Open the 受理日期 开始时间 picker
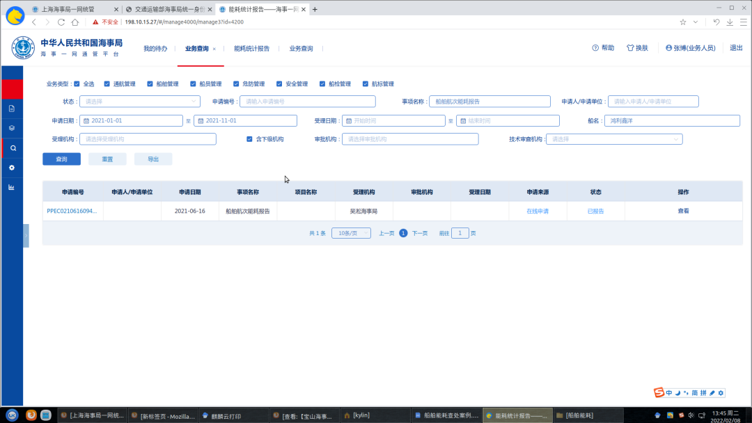752x423 pixels. (x=393, y=121)
